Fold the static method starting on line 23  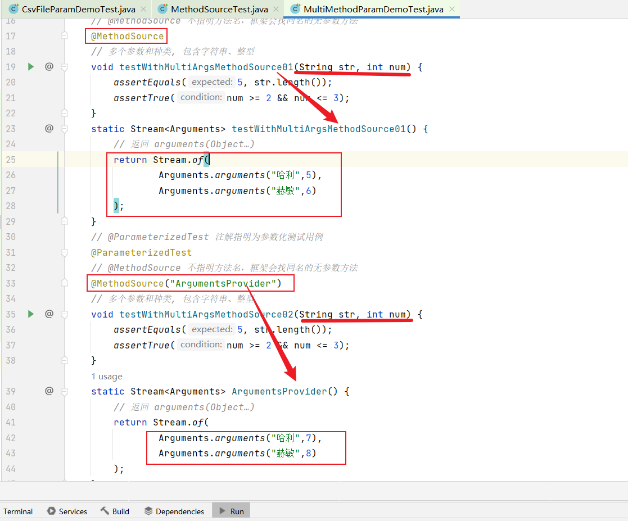(65, 129)
